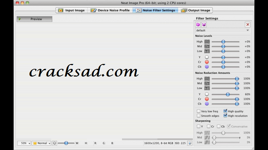This screenshot has height=150, width=268.
Task: Enable the Very low freq checkbox
Action: tap(198, 111)
